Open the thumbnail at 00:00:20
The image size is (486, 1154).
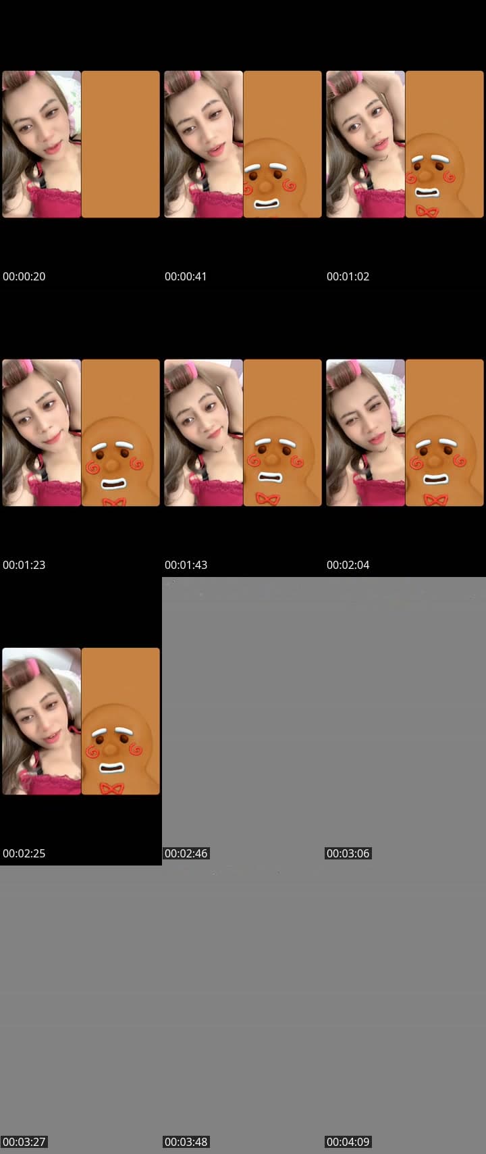[x=81, y=144]
